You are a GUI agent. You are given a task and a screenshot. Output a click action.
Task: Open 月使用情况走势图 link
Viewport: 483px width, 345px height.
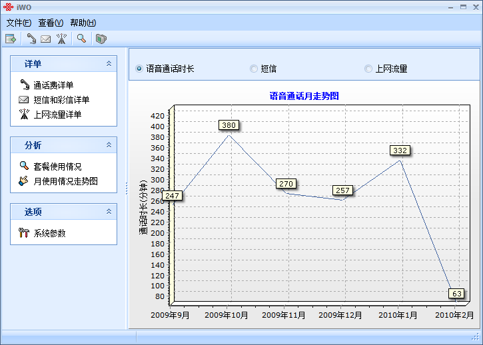[x=65, y=181]
